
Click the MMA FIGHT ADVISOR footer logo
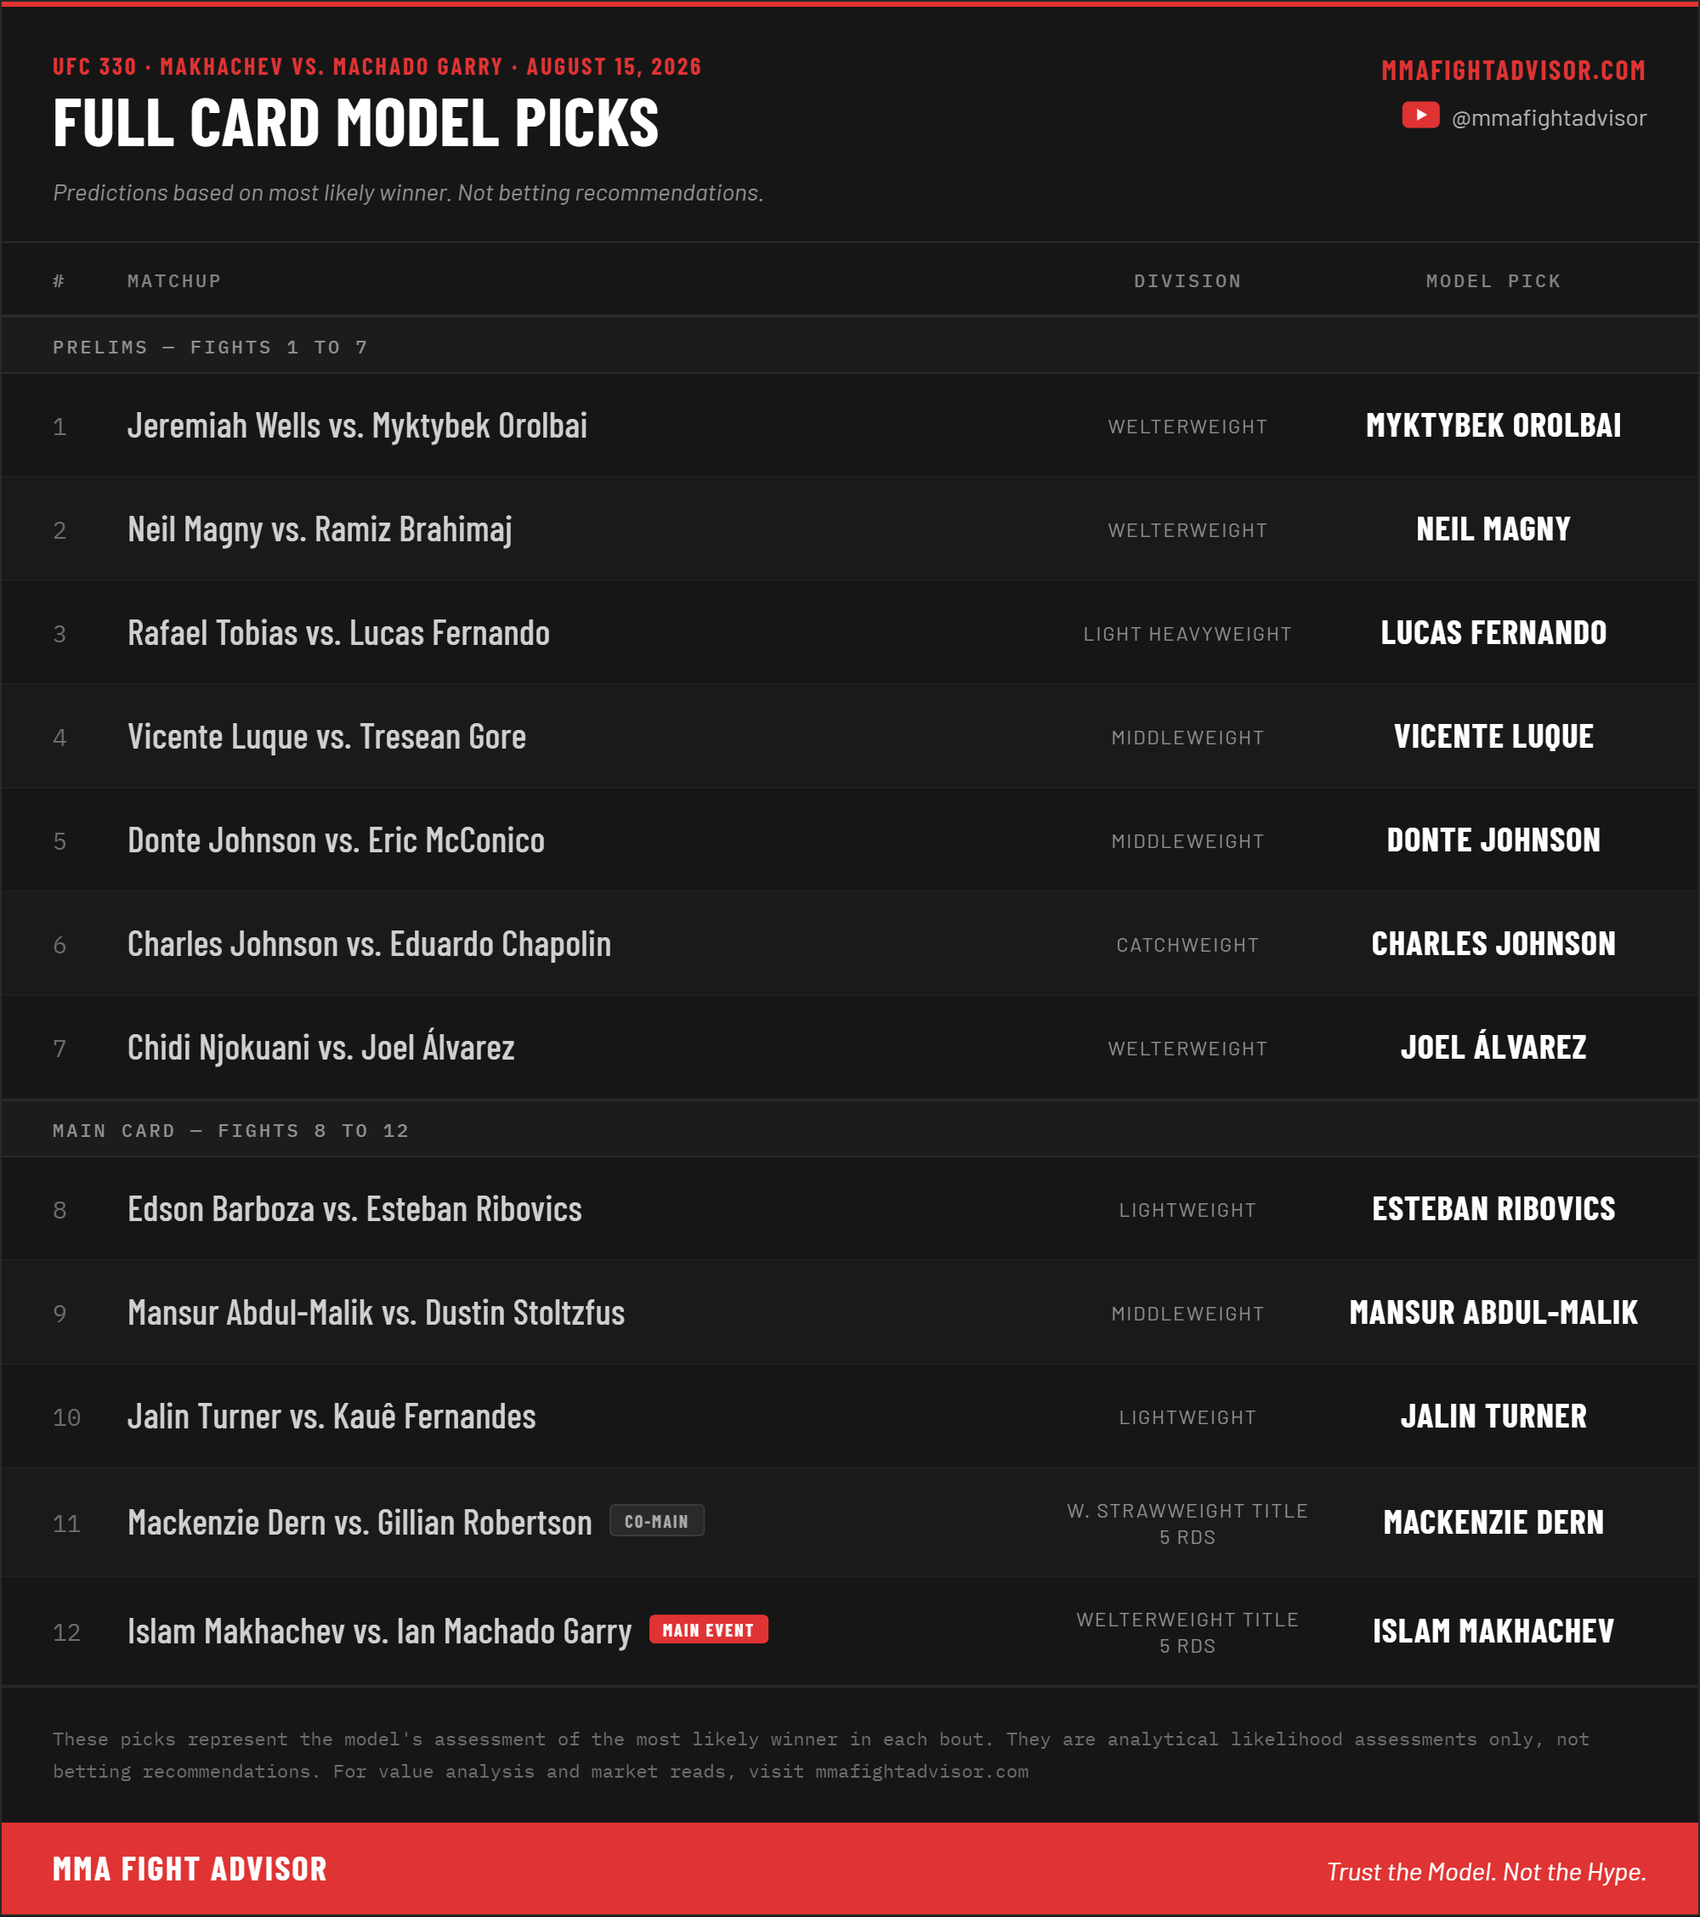190,1869
